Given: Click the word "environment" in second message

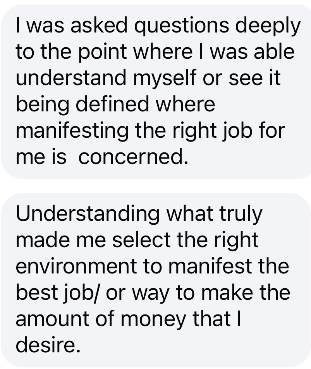Looking at the screenshot, I should (76, 266).
